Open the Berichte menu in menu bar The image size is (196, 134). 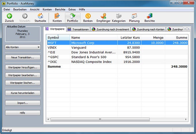[60, 10]
